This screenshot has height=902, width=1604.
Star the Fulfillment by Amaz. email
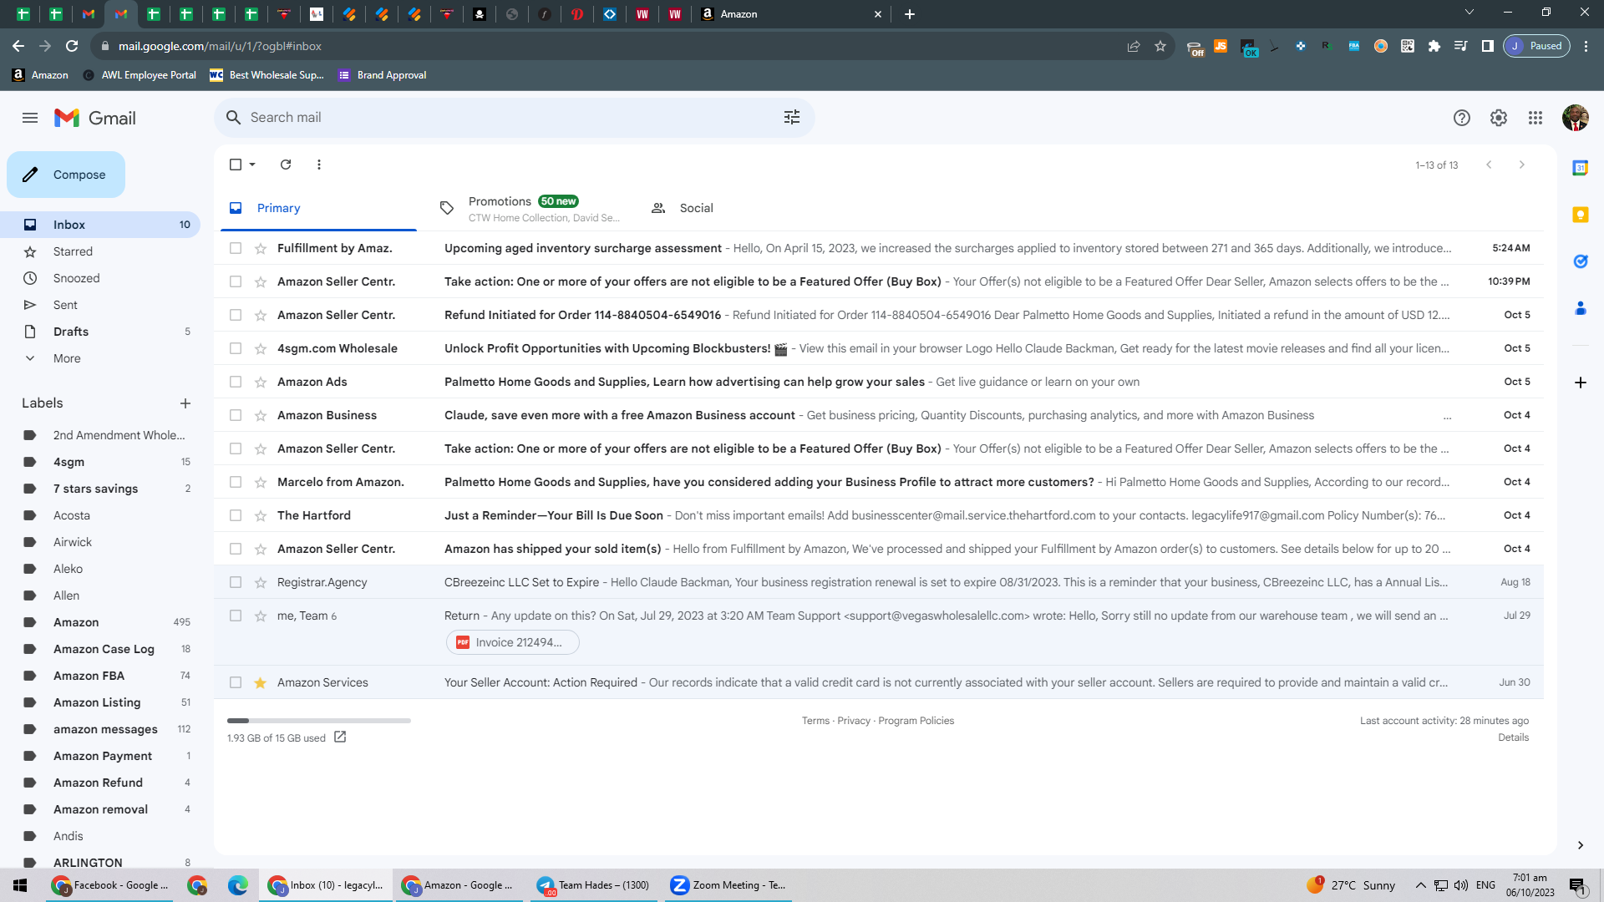coord(261,248)
